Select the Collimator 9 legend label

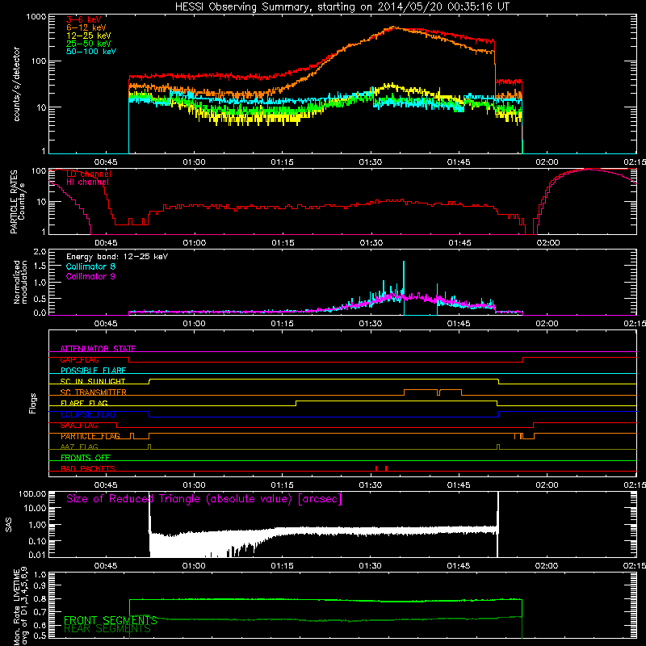(90, 276)
